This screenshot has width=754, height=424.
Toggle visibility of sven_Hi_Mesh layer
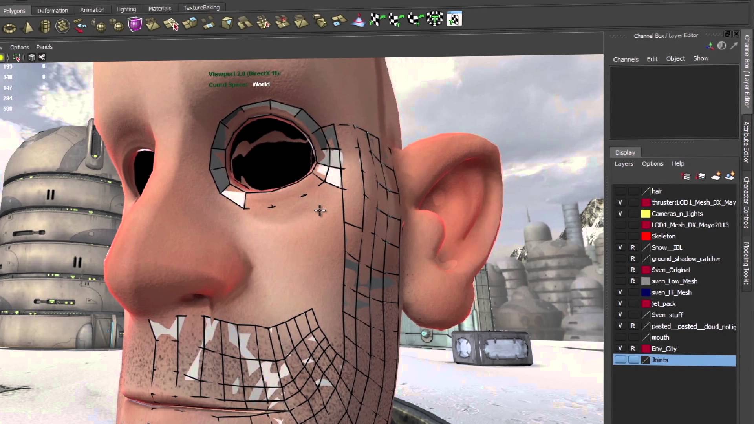point(620,292)
